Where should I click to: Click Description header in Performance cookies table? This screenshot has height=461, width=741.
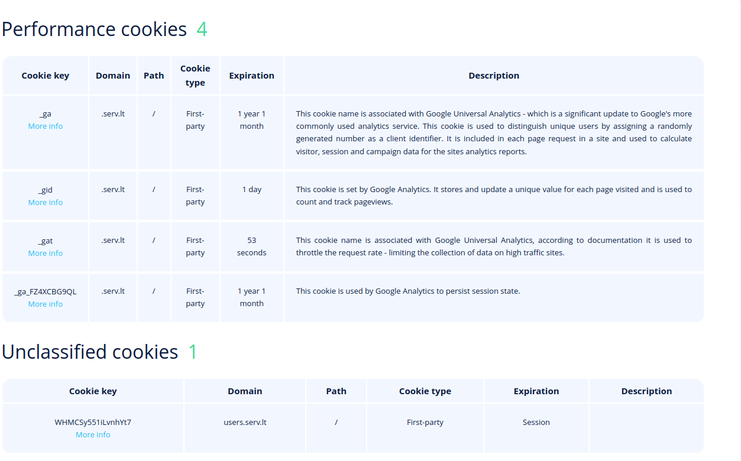tap(494, 76)
